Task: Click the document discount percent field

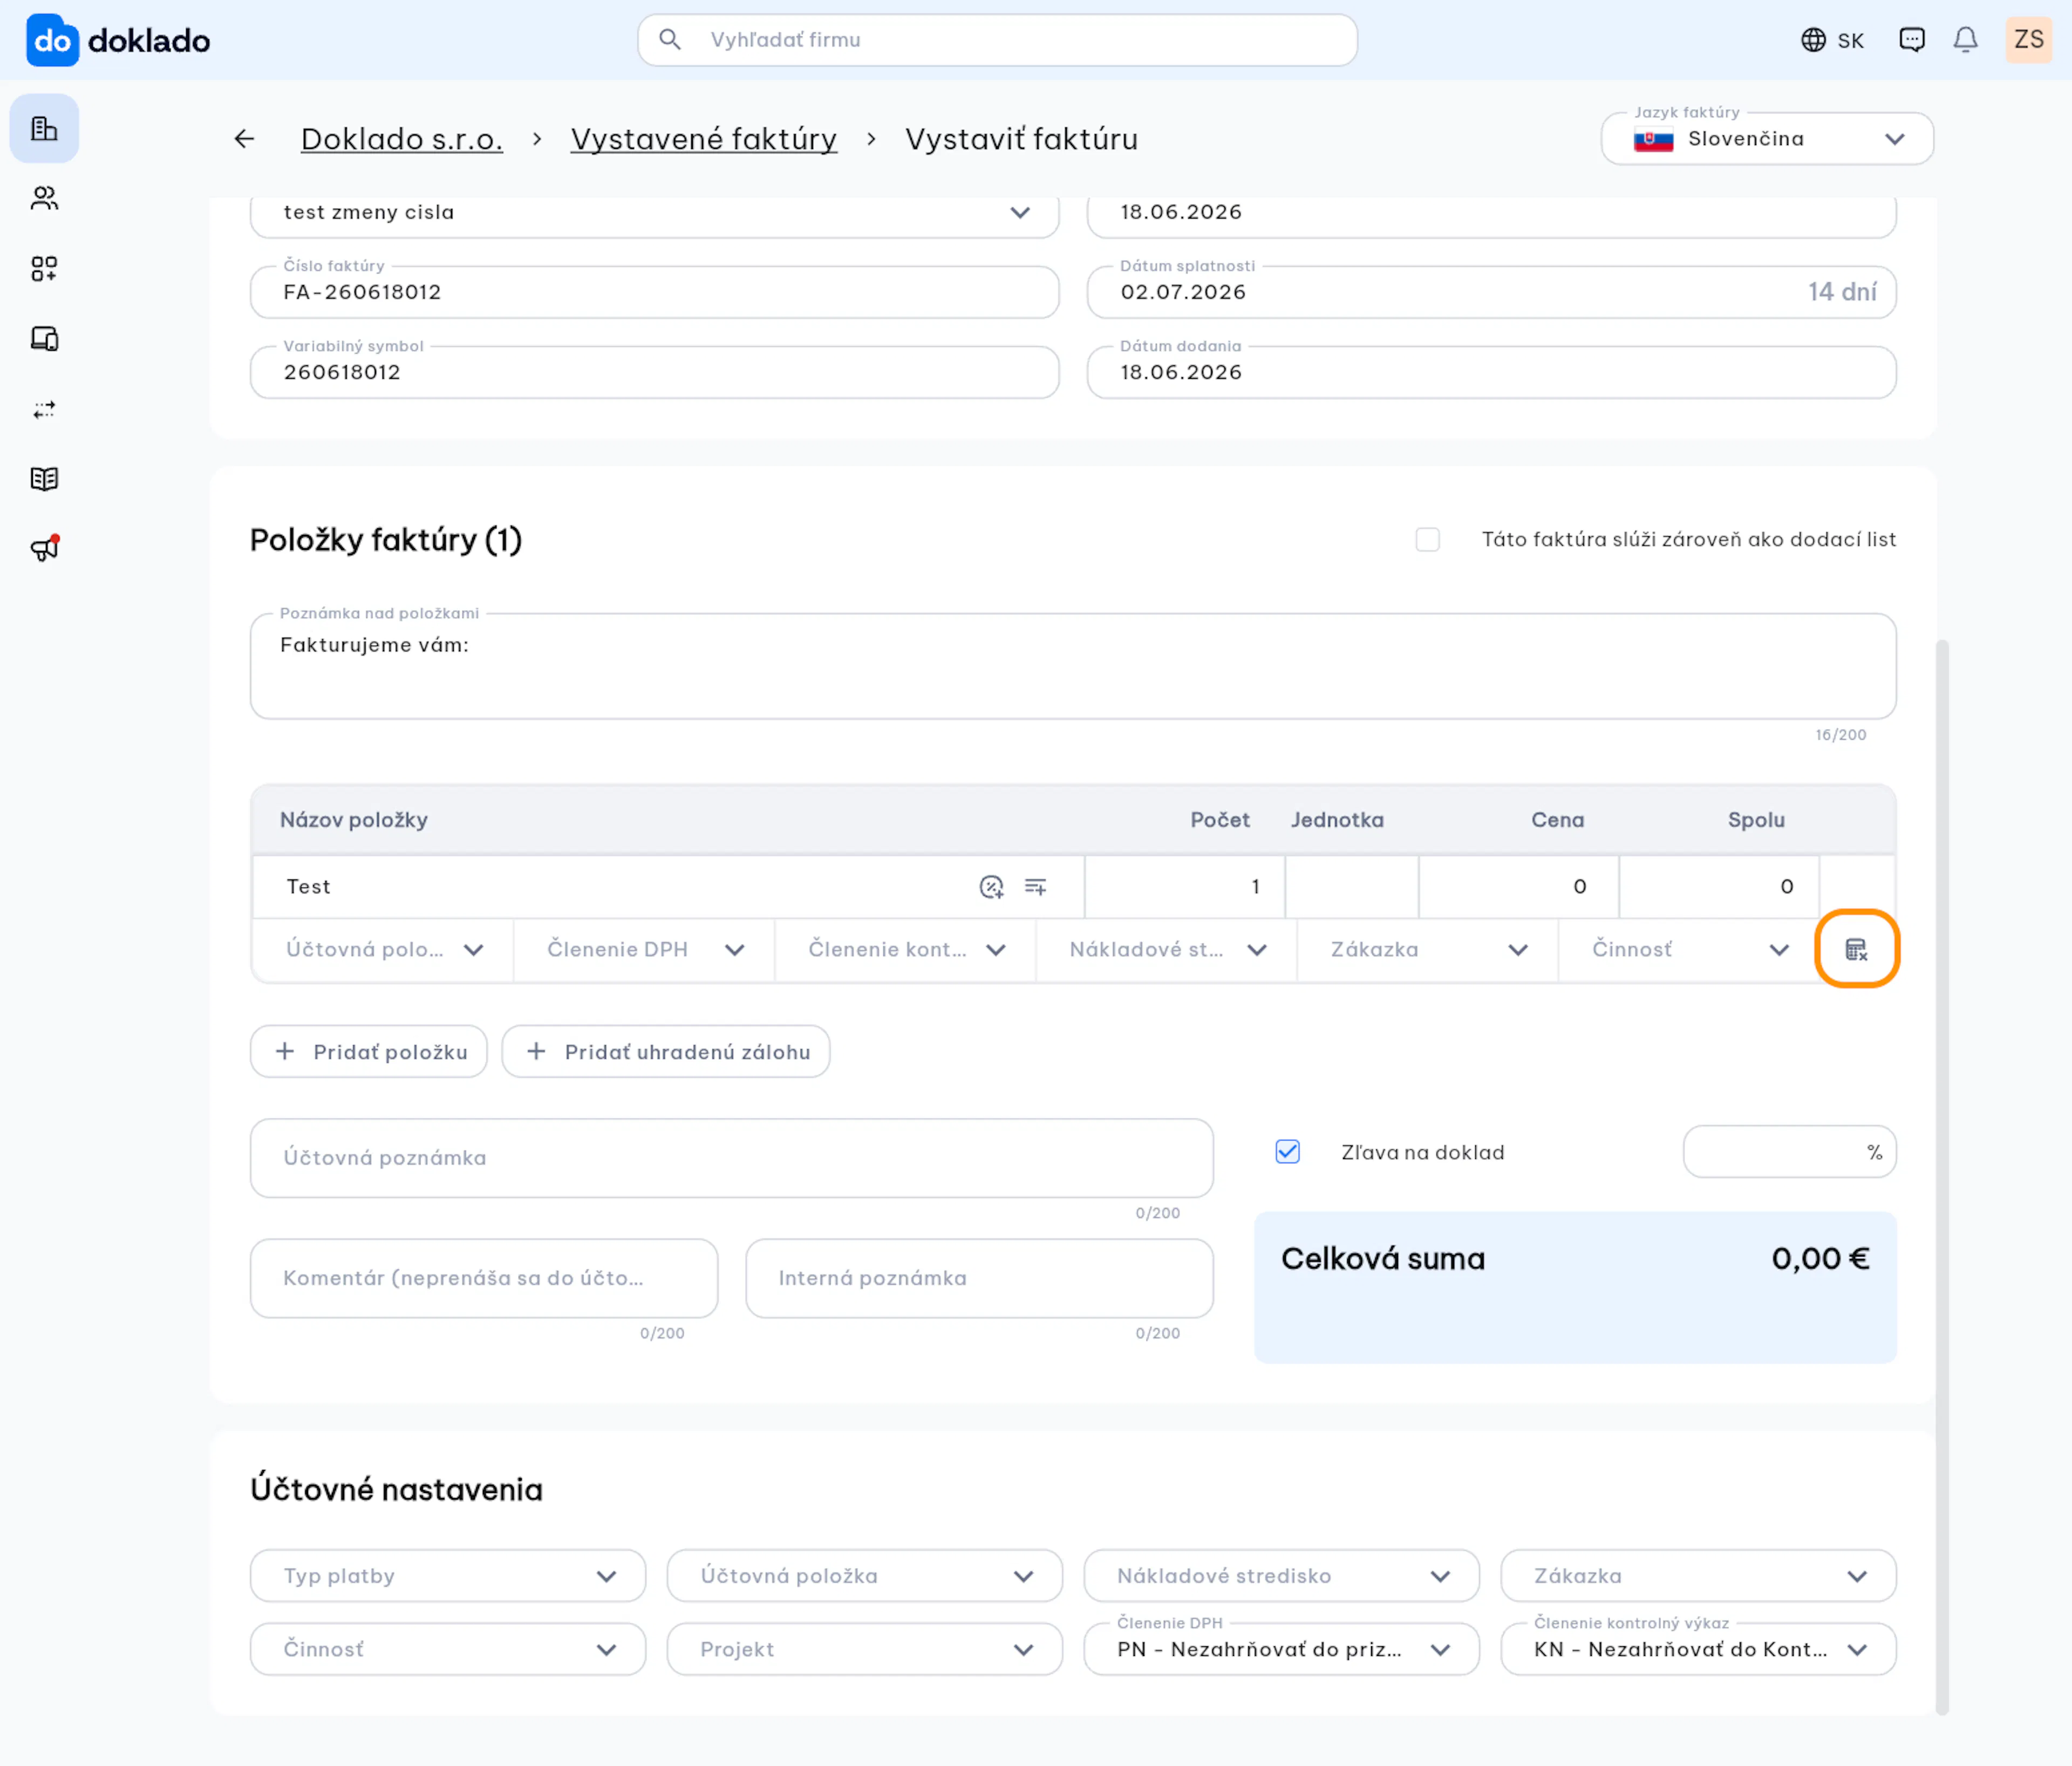Action: (x=1789, y=1152)
